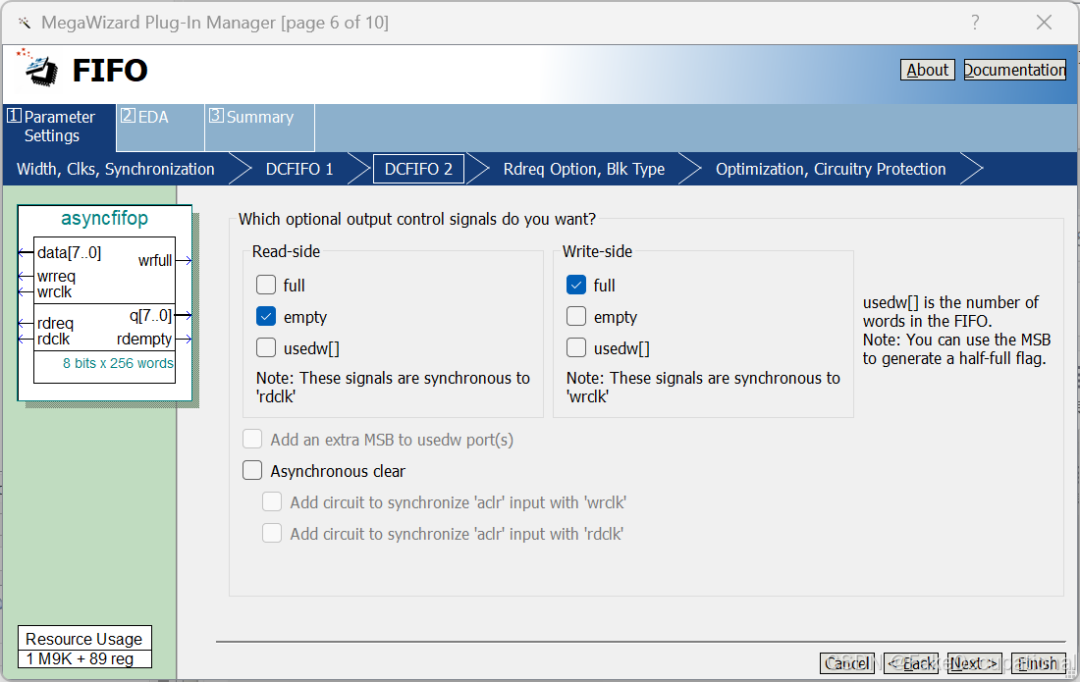
Task: Click the wrreq port label
Action: point(57,277)
